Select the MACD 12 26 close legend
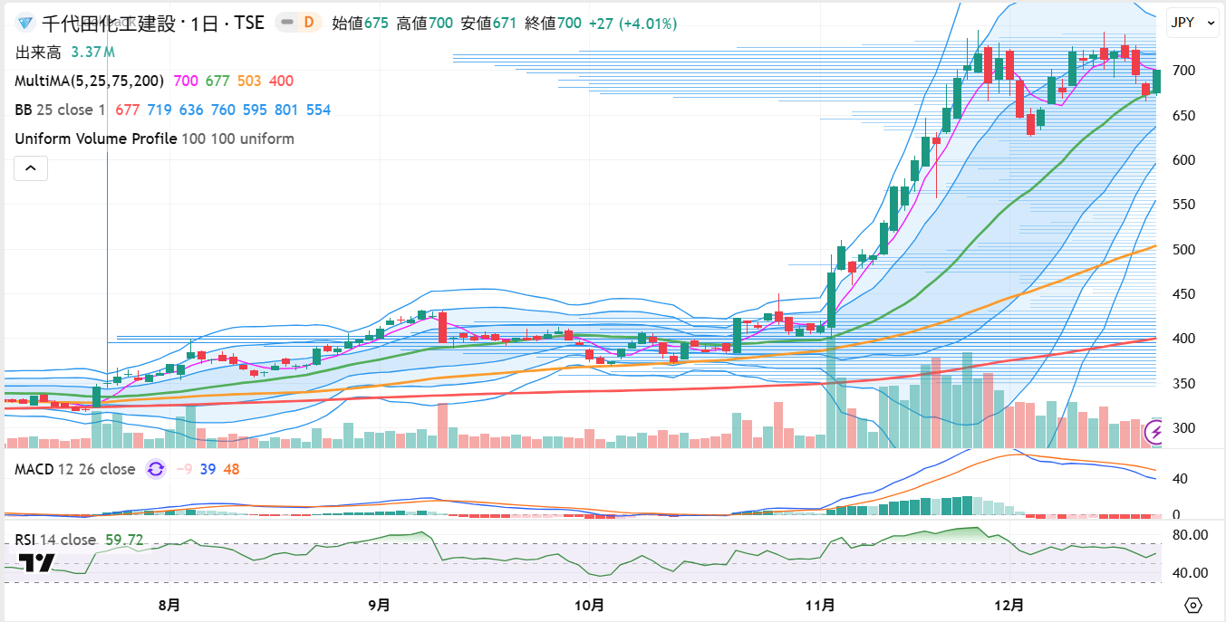The height and width of the screenshot is (622, 1226). pyautogui.click(x=74, y=469)
